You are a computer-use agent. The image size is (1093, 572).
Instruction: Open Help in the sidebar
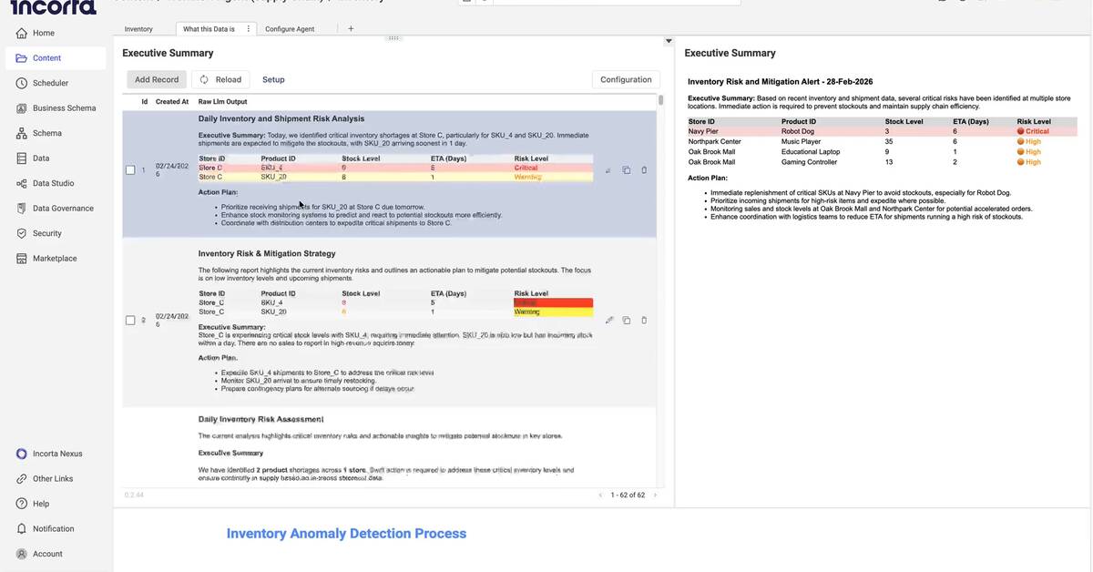pos(32,504)
